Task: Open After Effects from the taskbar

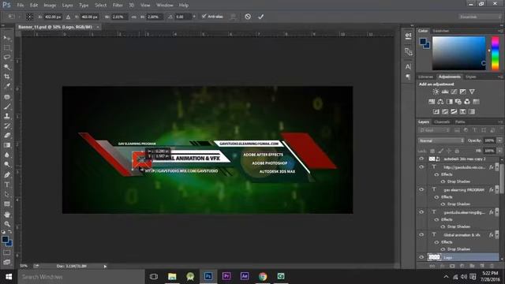Action: 245,276
